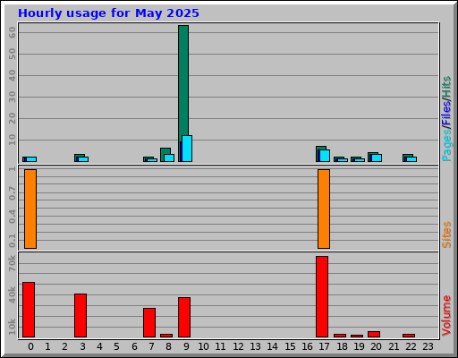Click the 'Hourly usage for May 2025' title
The width and height of the screenshot is (458, 358).
108,13
